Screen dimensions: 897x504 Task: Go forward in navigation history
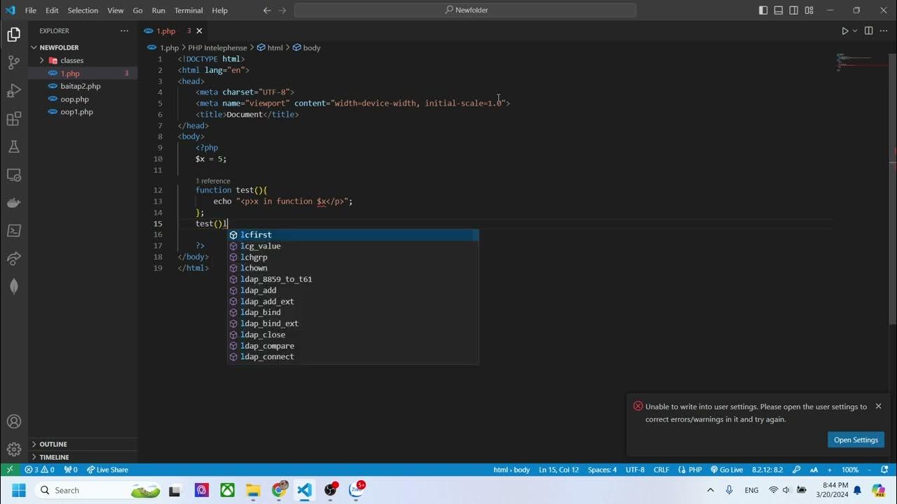point(282,10)
